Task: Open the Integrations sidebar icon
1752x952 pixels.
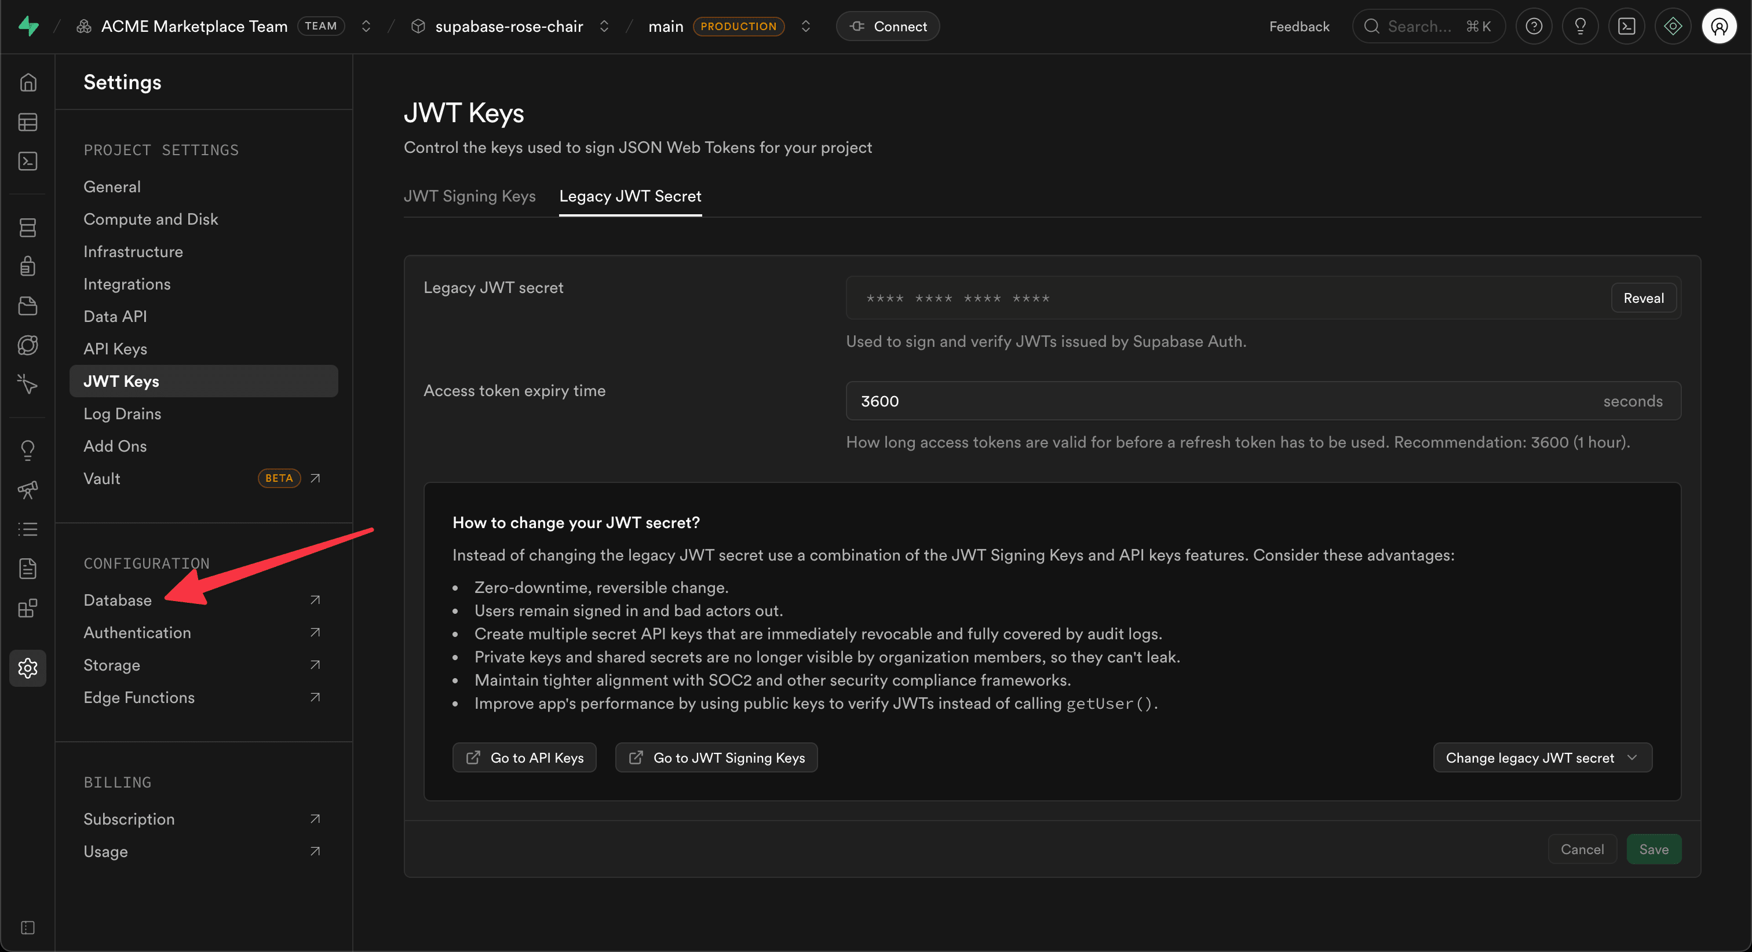Action: [28, 609]
